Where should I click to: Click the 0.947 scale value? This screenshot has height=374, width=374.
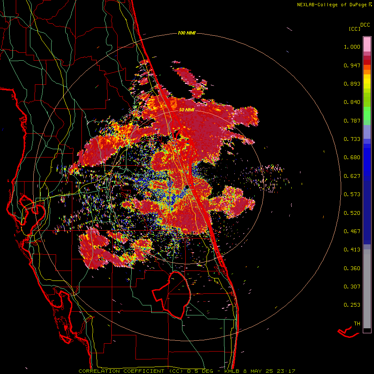pos(352,65)
